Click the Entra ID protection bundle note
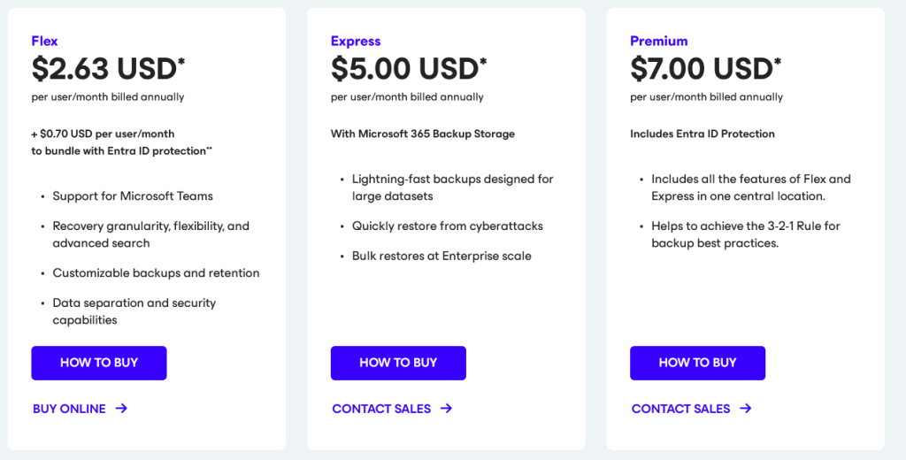Image resolution: width=906 pixels, height=460 pixels. click(122, 142)
